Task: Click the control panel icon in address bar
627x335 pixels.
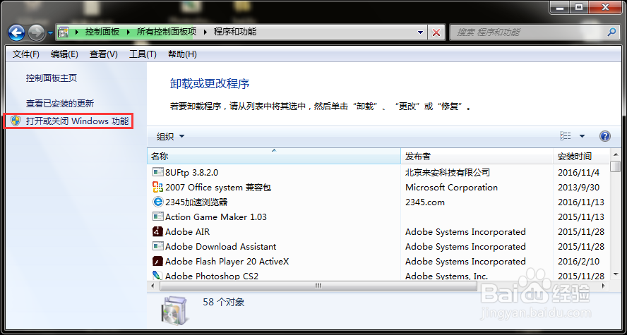Action: [64, 32]
